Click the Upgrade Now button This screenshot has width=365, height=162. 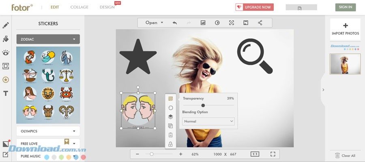[255, 7]
